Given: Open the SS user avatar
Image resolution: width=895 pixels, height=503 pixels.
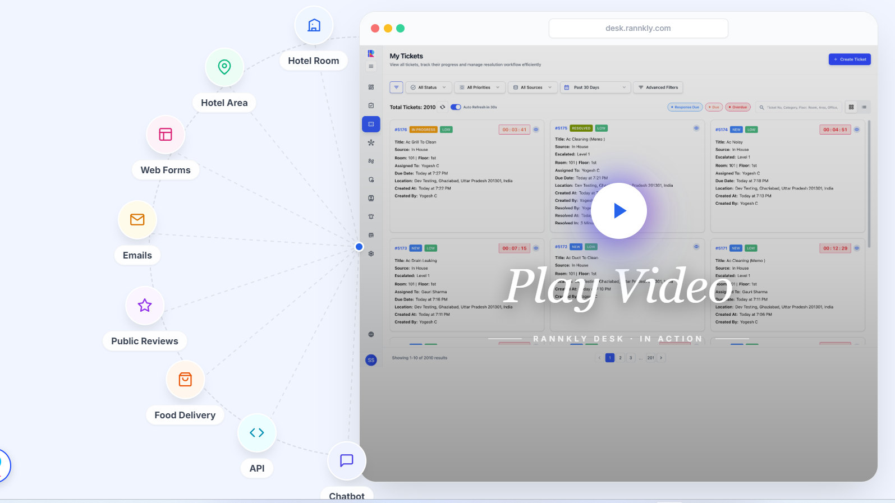Looking at the screenshot, I should click(x=371, y=360).
